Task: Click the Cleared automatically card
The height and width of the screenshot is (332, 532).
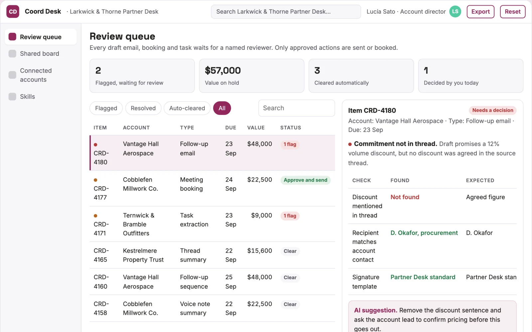Action: (x=361, y=76)
